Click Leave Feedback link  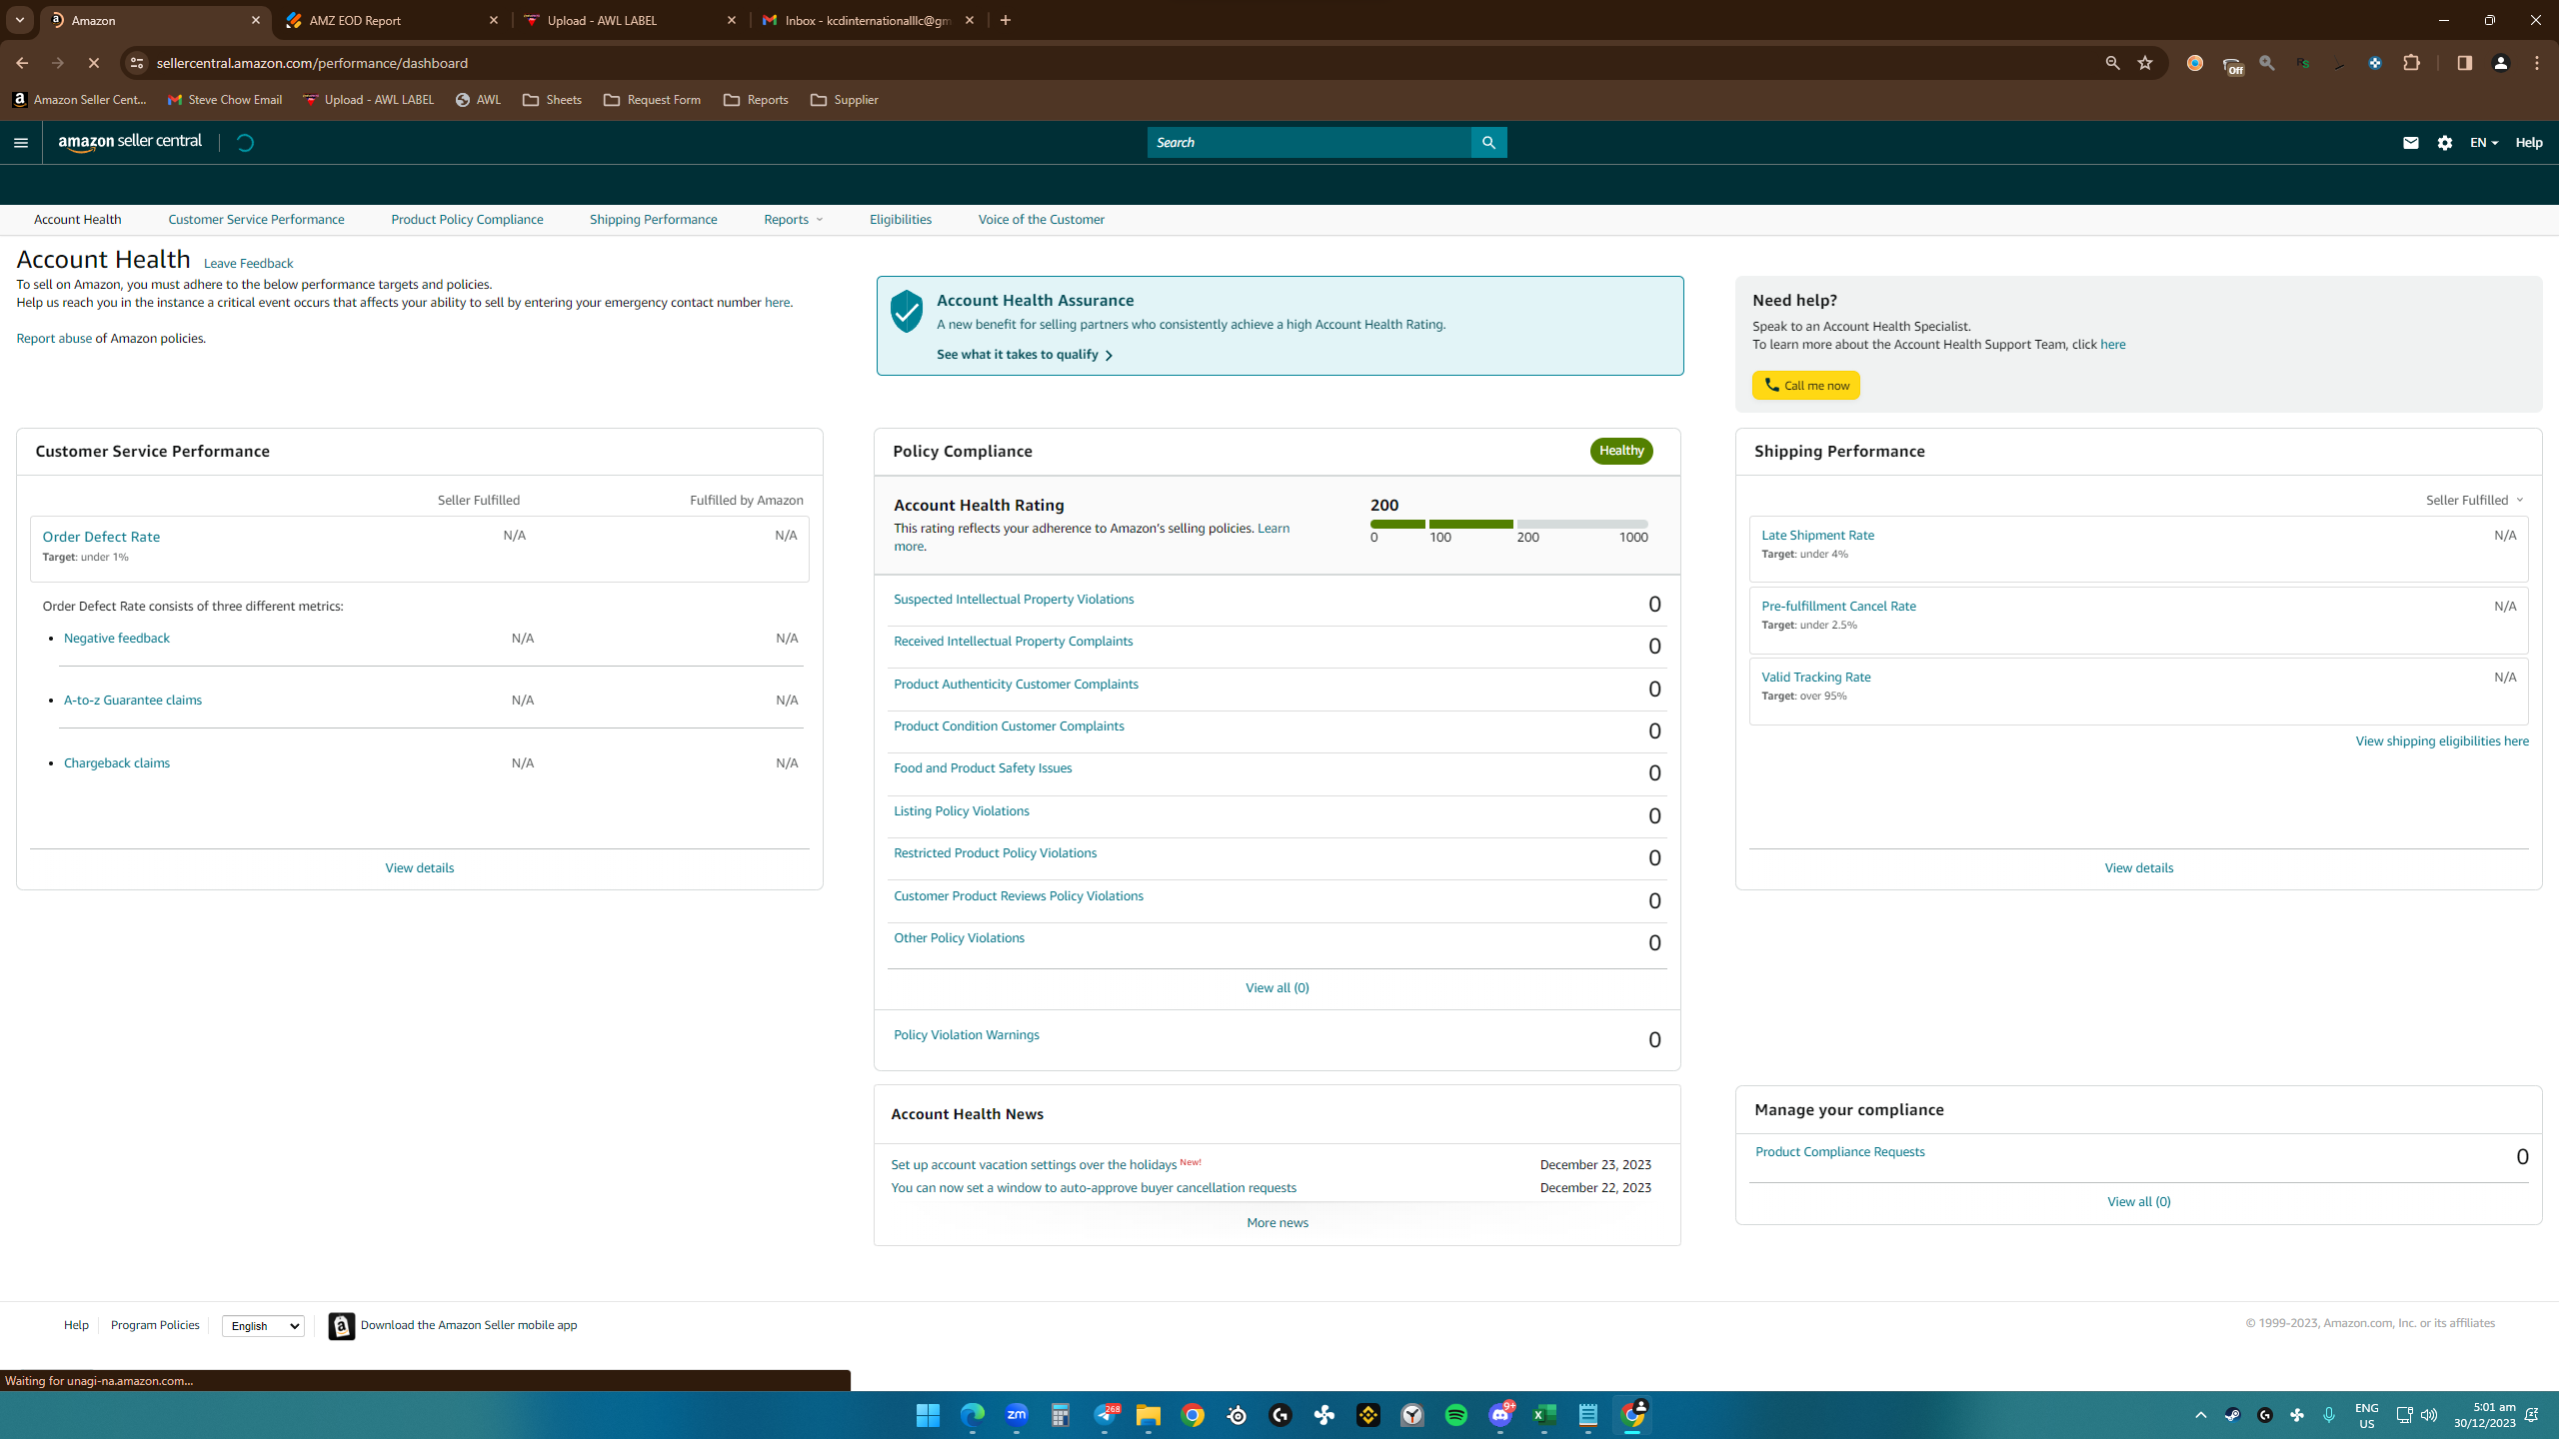coord(248,264)
